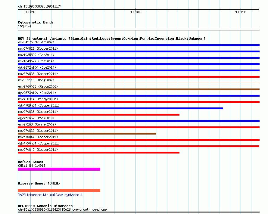Click the red bar under dgv4790n54

pos(139,146)
